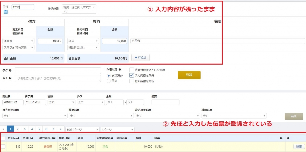Image resolution: width=306 pixels, height=152 pixels.
Task: Click the help icon beside 取引状態
Action: (x=120, y=69)
